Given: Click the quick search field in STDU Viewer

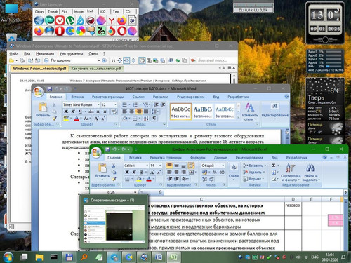Looking at the screenshot, I should pyautogui.click(x=213, y=60).
